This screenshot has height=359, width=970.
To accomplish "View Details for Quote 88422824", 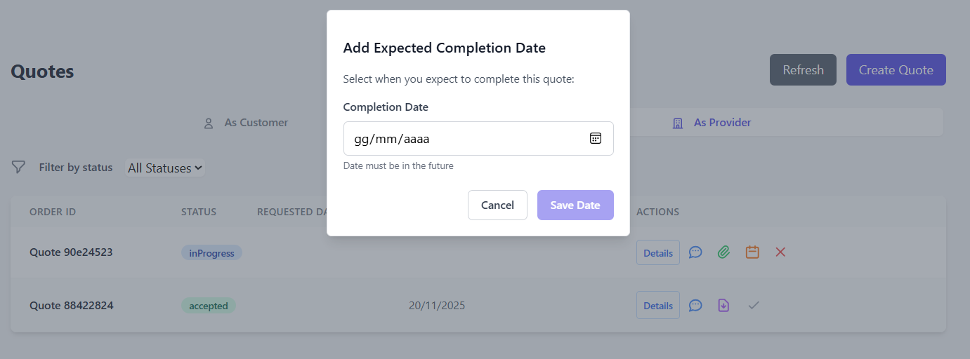I will 657,306.
